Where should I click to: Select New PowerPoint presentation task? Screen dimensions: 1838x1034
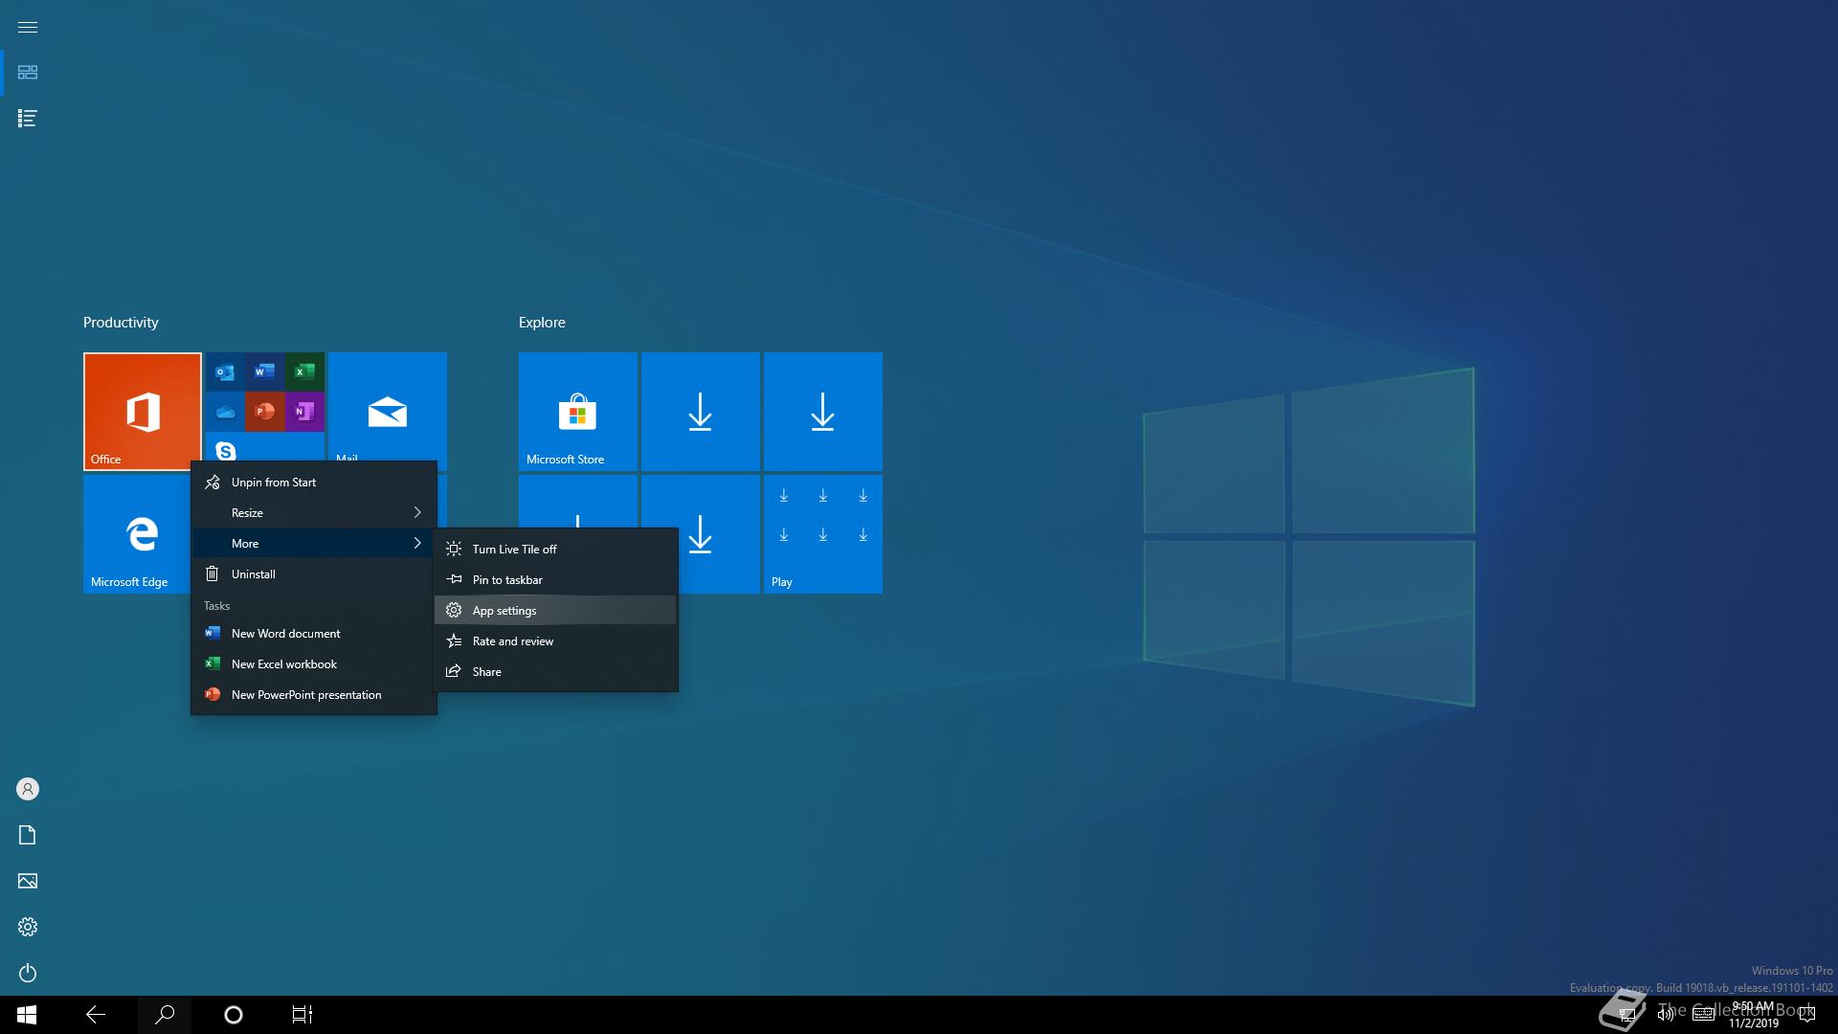314,695
